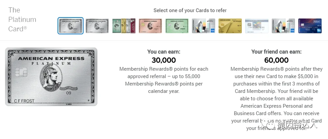Click "Select one of your Cards to refer" label
This screenshot has width=328, height=139.
(x=190, y=10)
